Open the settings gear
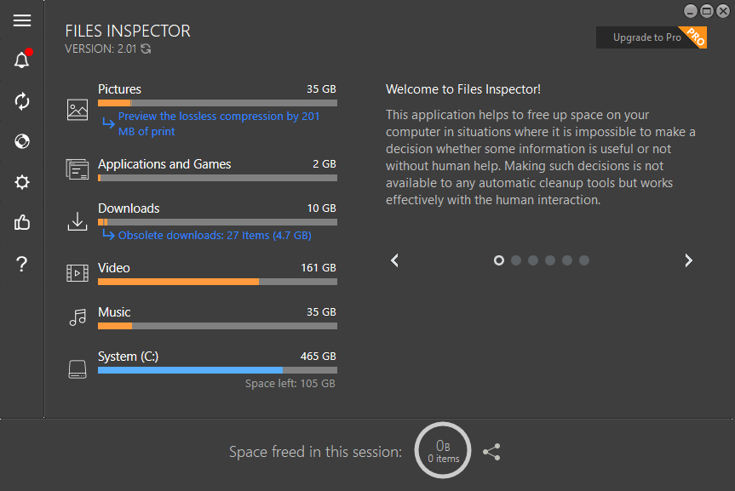 22,182
